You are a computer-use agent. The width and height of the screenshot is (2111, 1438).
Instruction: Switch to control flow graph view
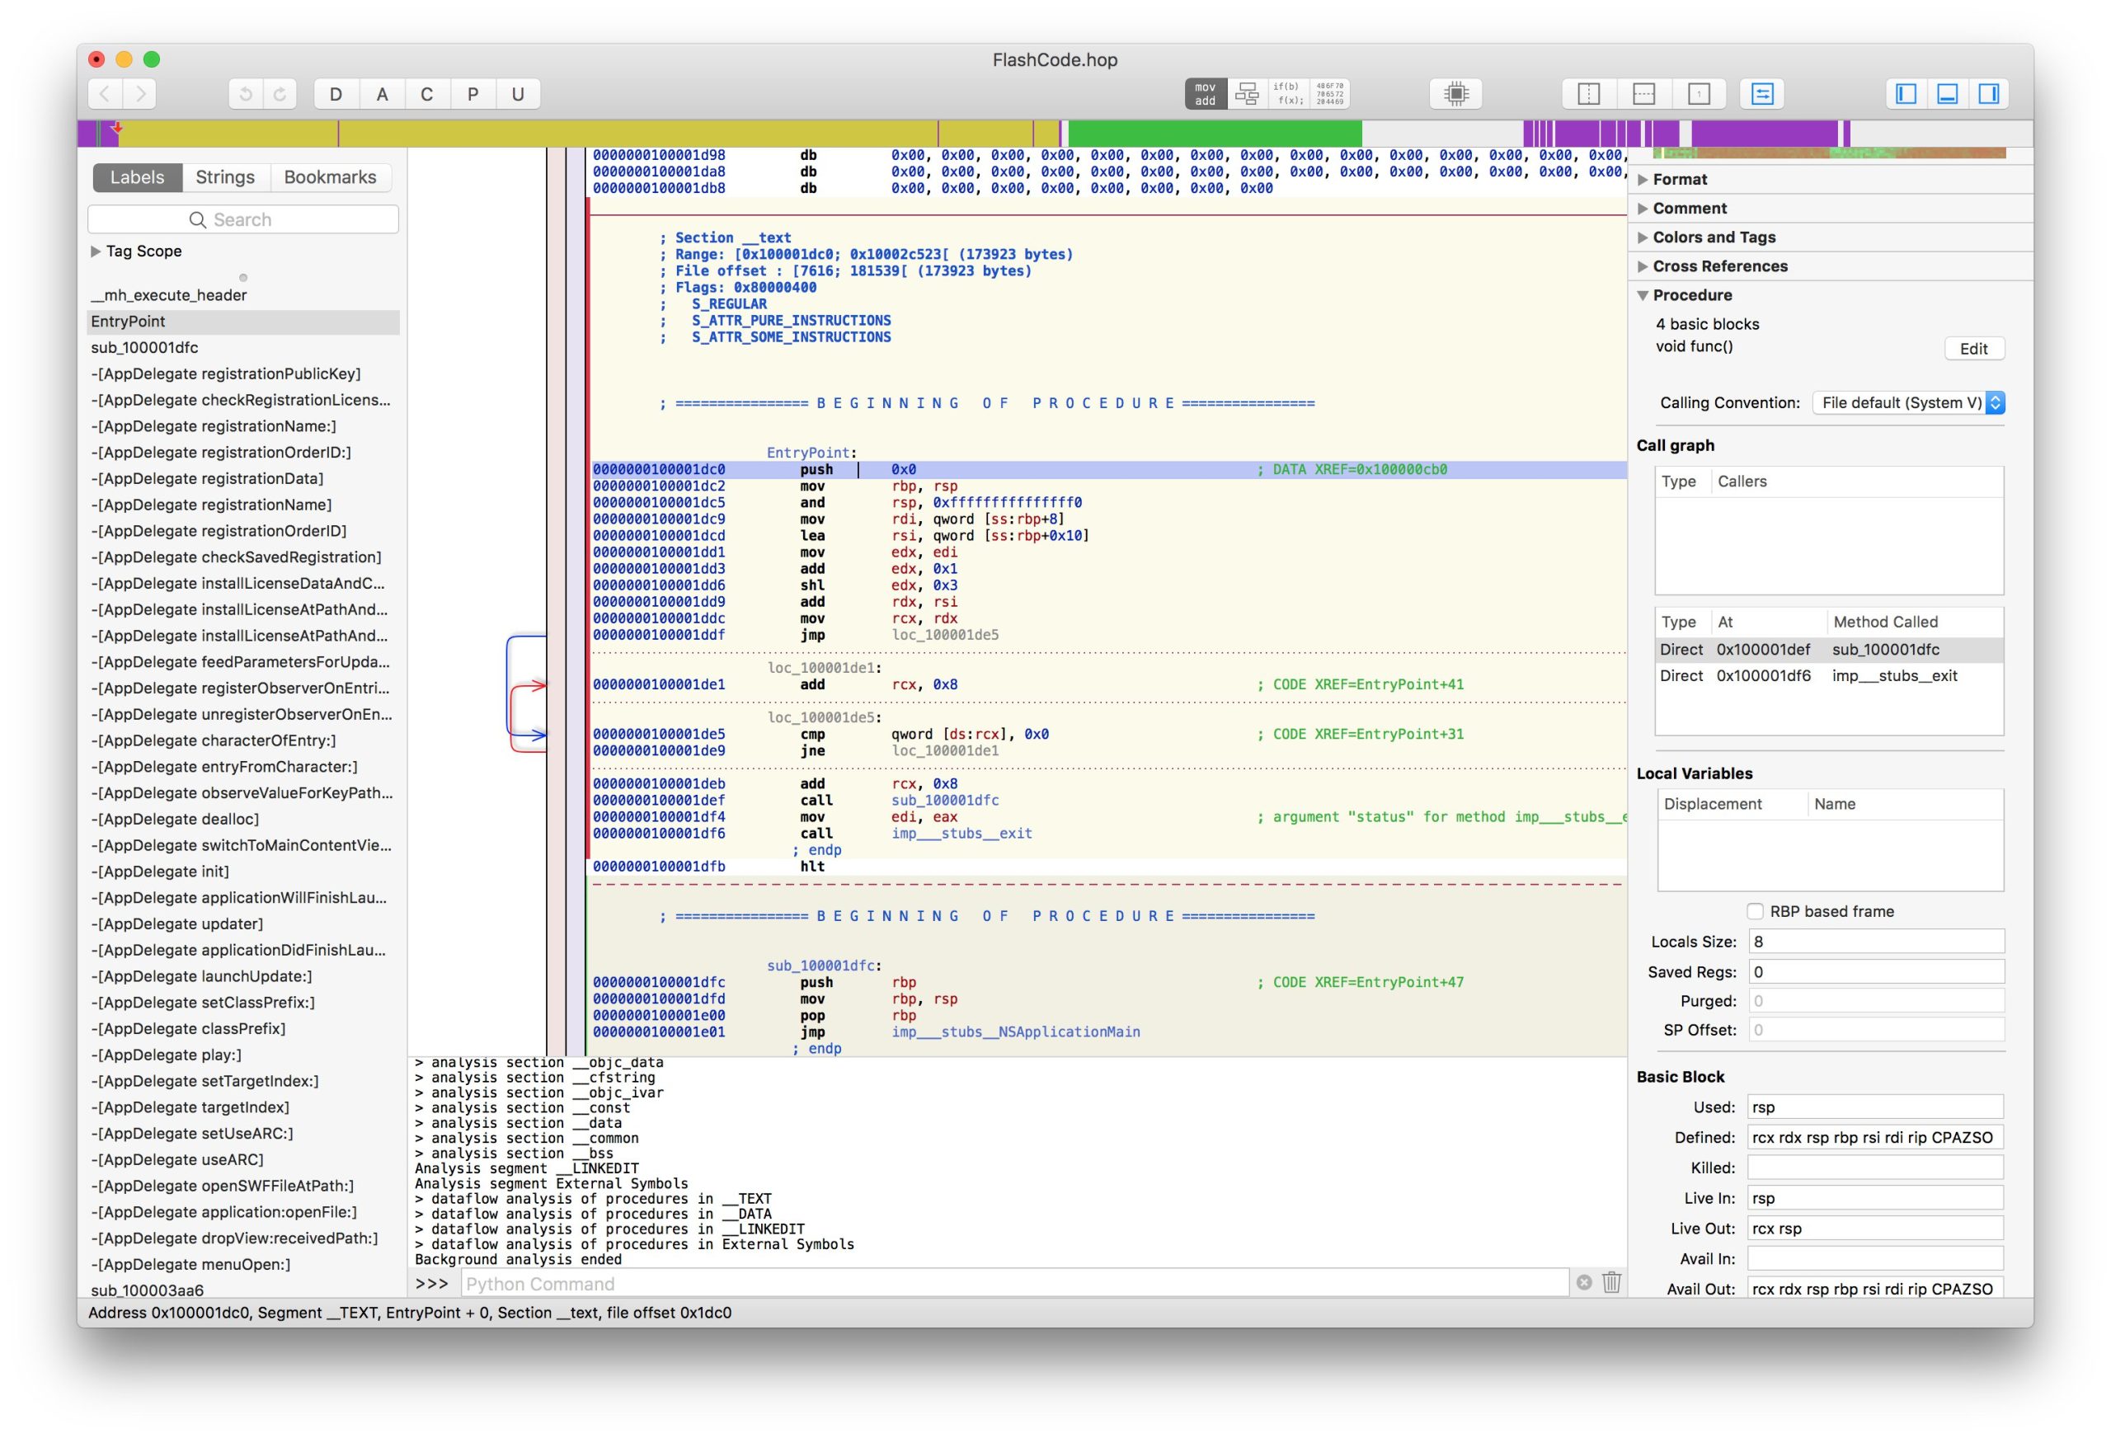point(1247,93)
